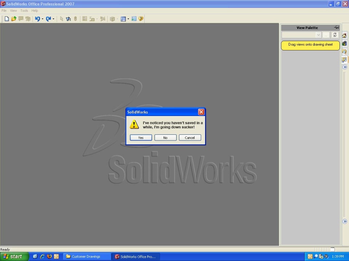Click the orange system tray icon

[x=310, y=257]
